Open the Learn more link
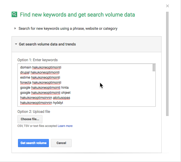The image size is (181, 162). click(x=65, y=126)
